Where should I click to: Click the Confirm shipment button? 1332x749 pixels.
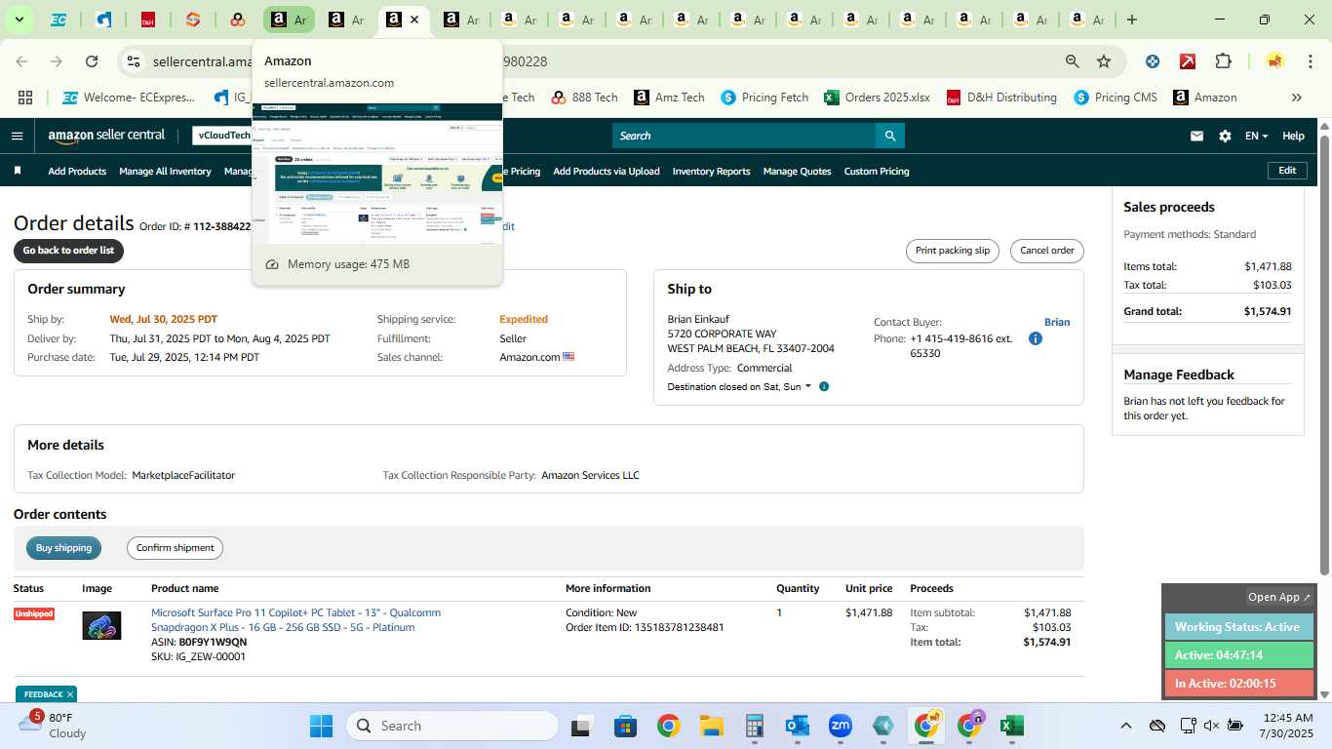[175, 548]
